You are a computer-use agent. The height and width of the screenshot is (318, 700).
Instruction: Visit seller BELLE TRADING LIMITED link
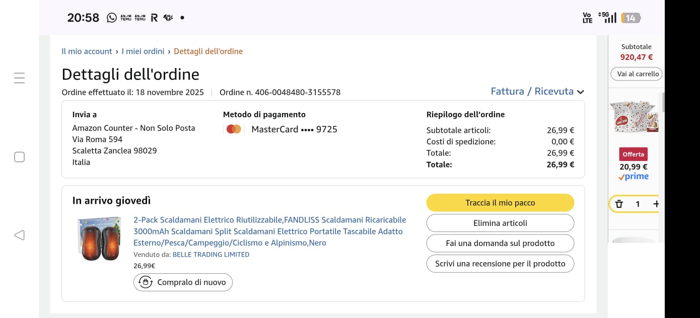tap(211, 255)
